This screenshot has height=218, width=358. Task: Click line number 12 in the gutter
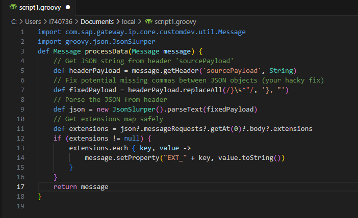20,139
